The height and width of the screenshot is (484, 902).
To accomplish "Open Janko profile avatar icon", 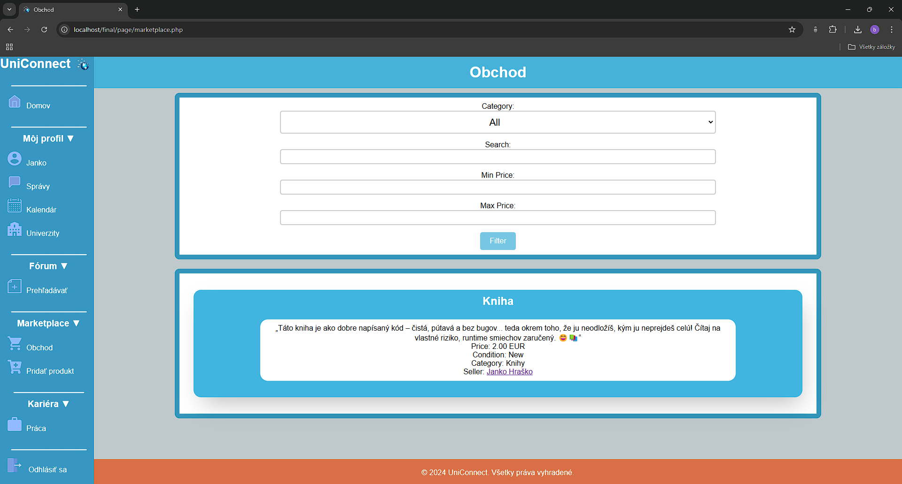I will 15,159.
